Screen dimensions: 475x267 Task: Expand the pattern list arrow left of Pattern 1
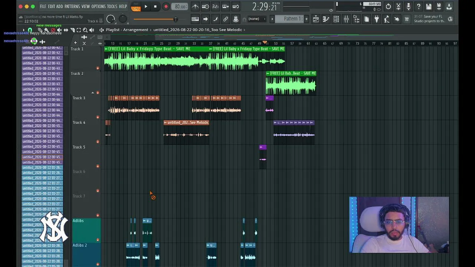[272, 19]
